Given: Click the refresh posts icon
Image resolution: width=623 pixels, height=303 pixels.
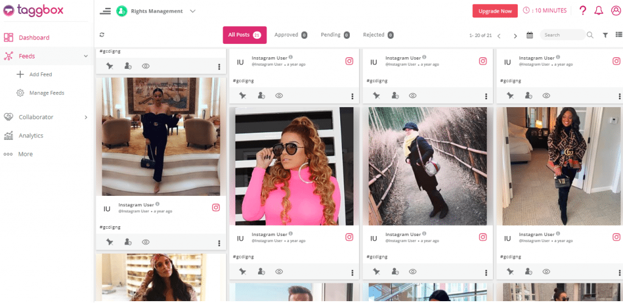Looking at the screenshot, I should point(102,35).
